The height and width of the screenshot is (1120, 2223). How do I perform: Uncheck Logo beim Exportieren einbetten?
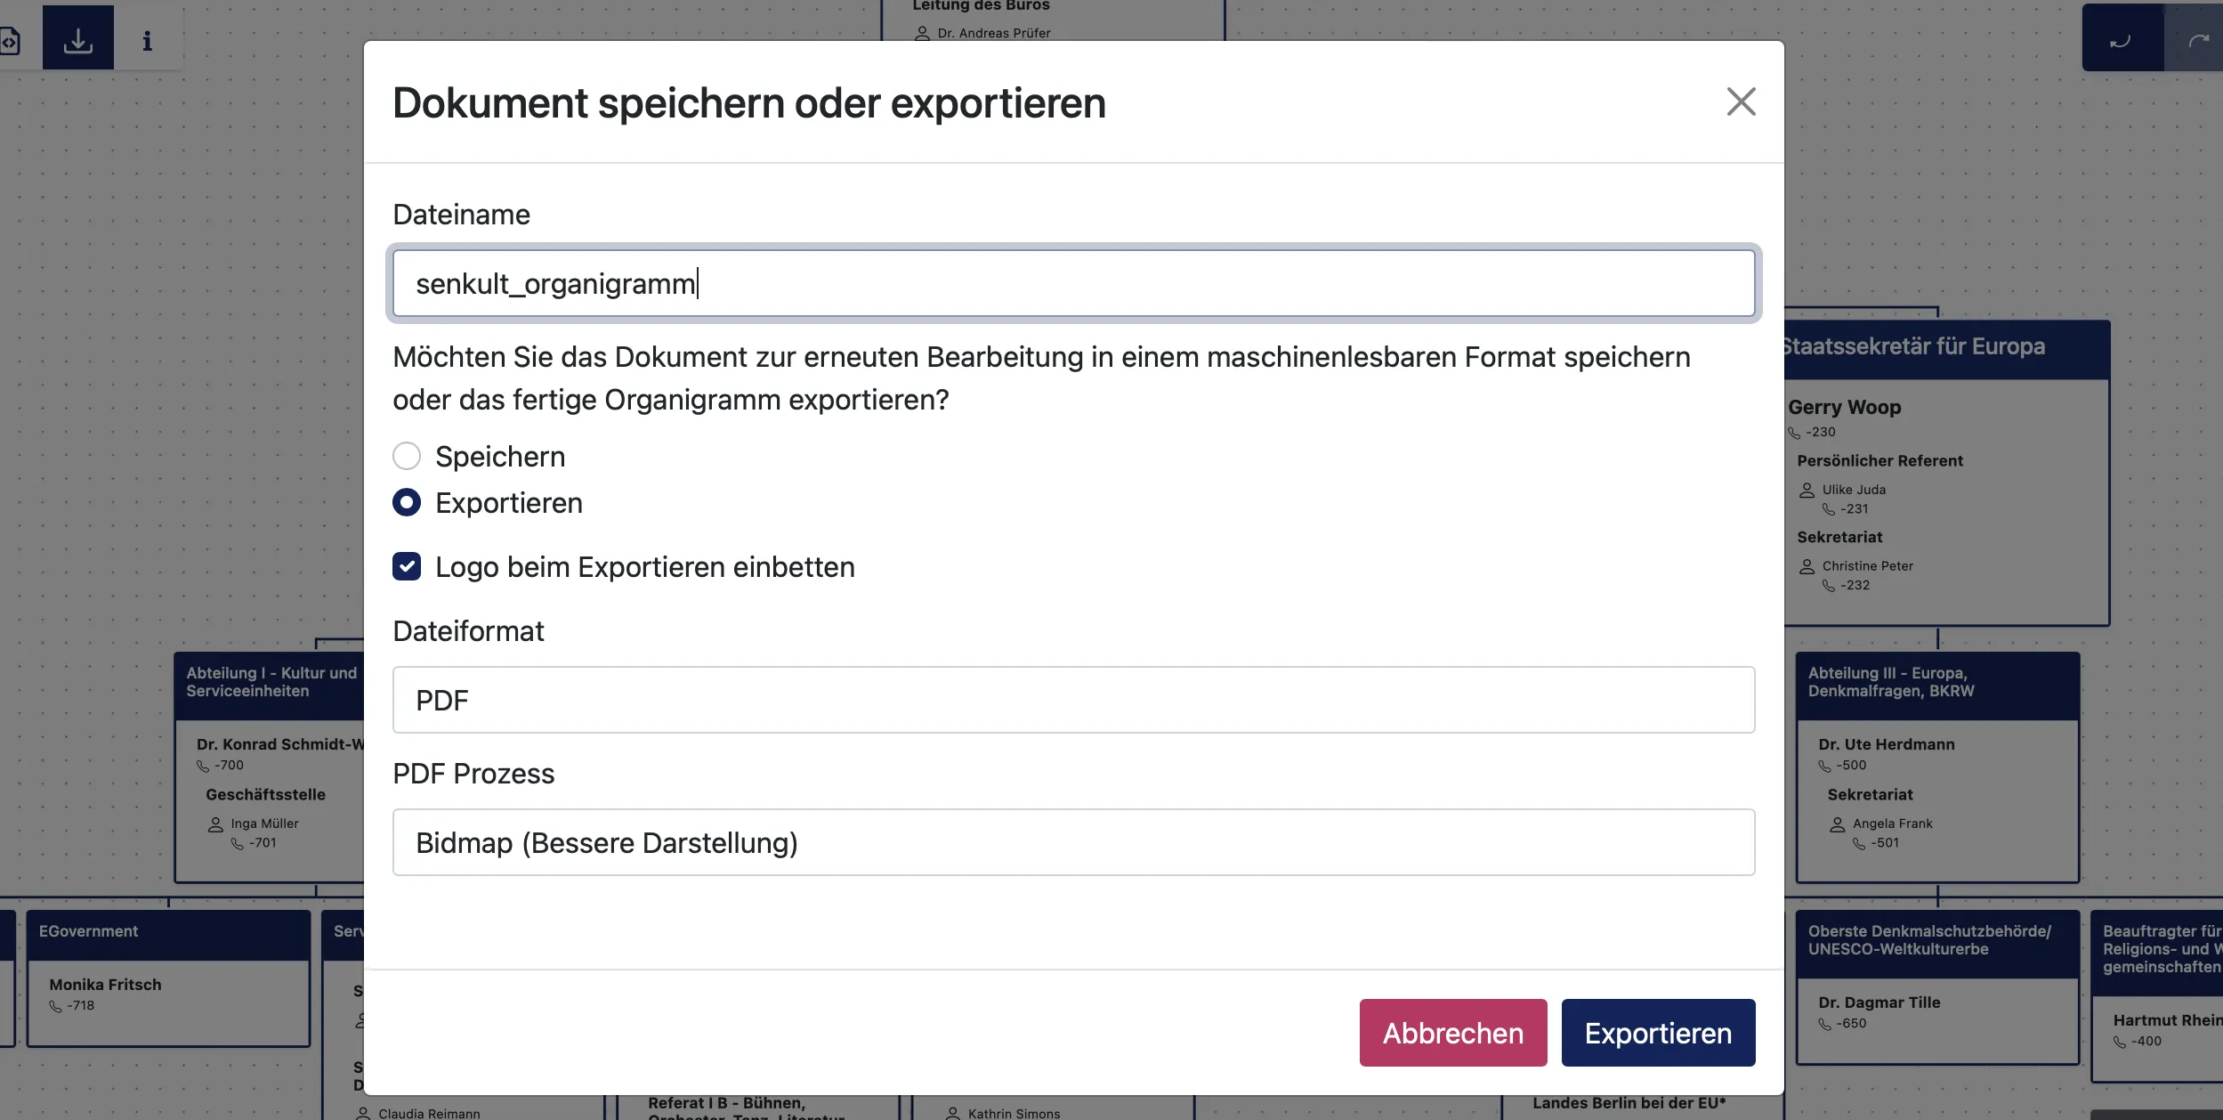tap(407, 566)
